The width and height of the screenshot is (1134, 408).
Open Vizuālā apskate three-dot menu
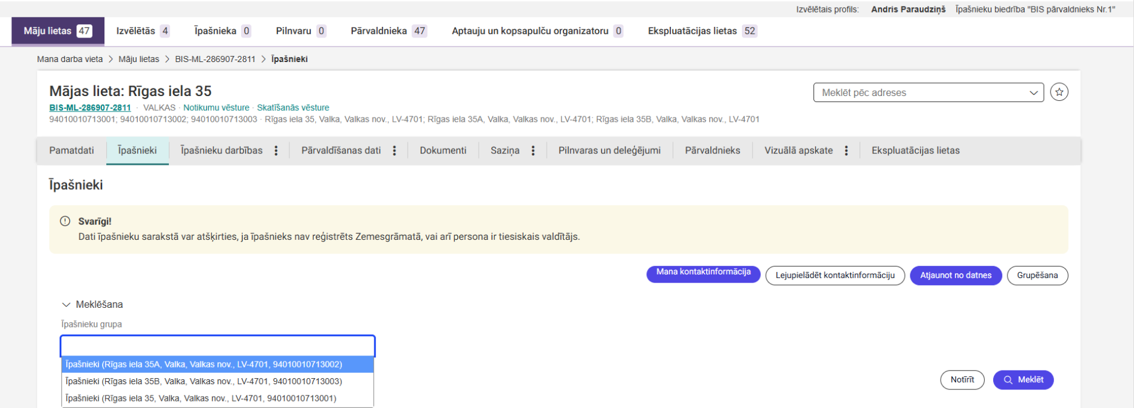point(846,151)
